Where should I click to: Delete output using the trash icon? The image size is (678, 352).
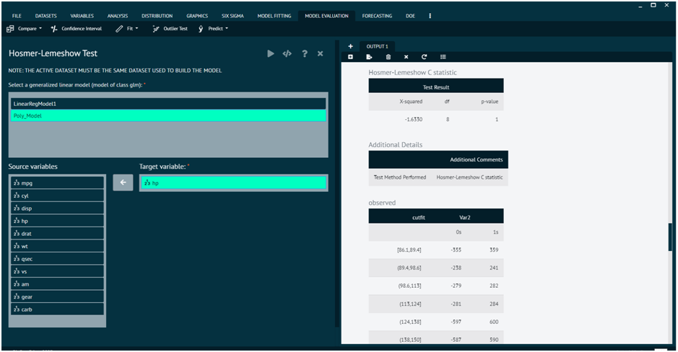[388, 57]
